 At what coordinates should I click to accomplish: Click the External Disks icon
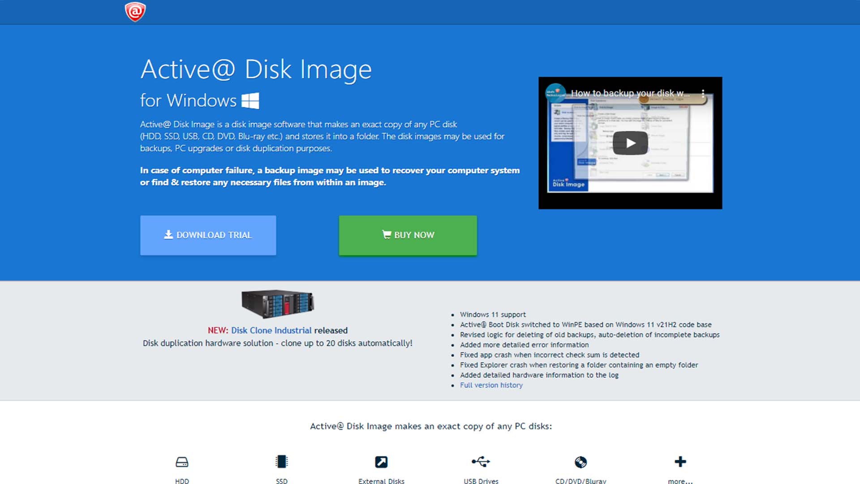381,462
